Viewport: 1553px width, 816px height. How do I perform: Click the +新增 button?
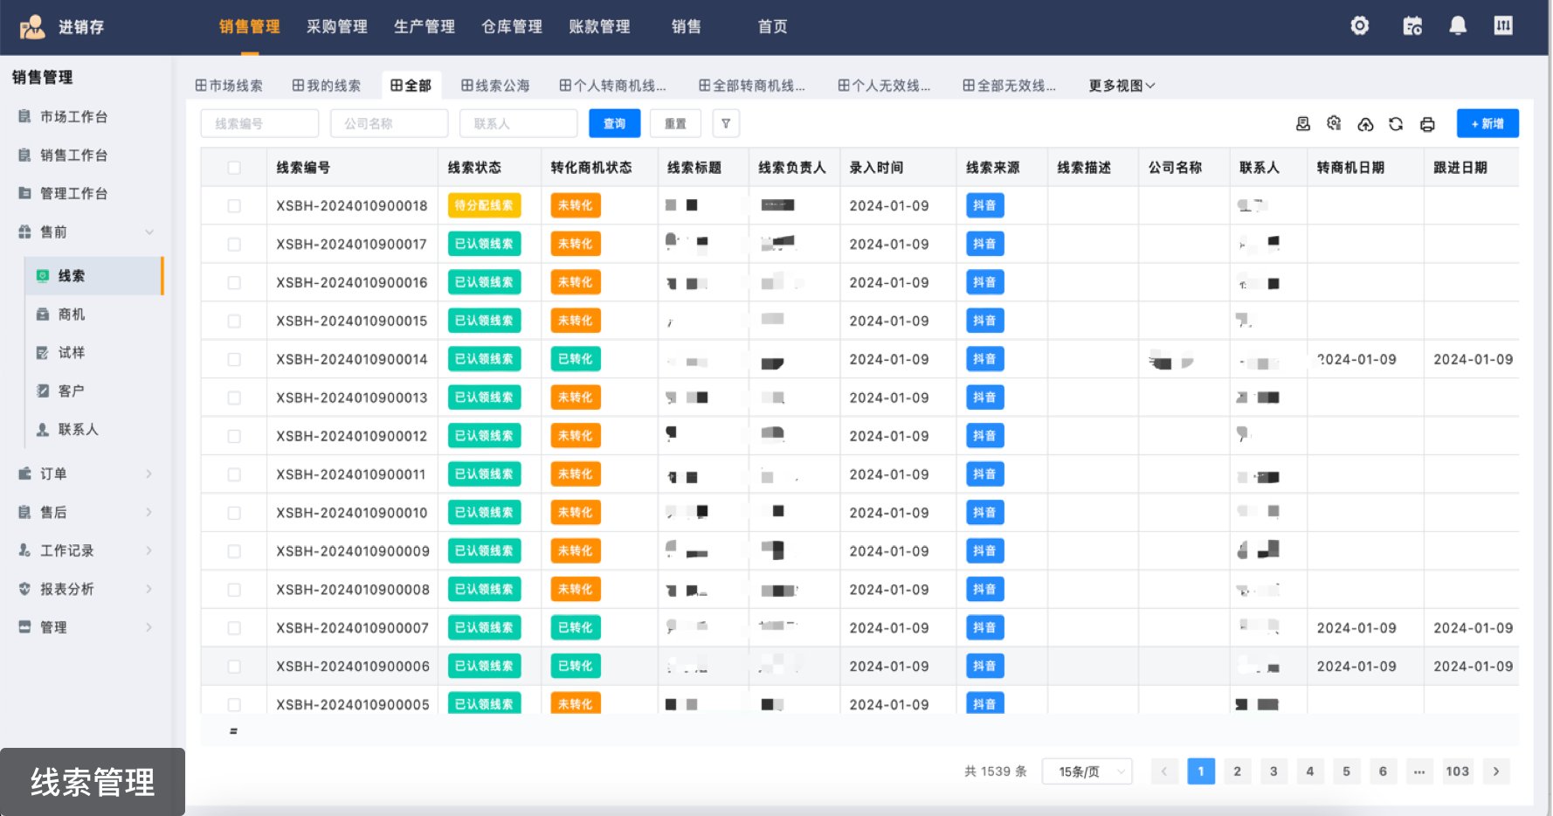tap(1487, 124)
